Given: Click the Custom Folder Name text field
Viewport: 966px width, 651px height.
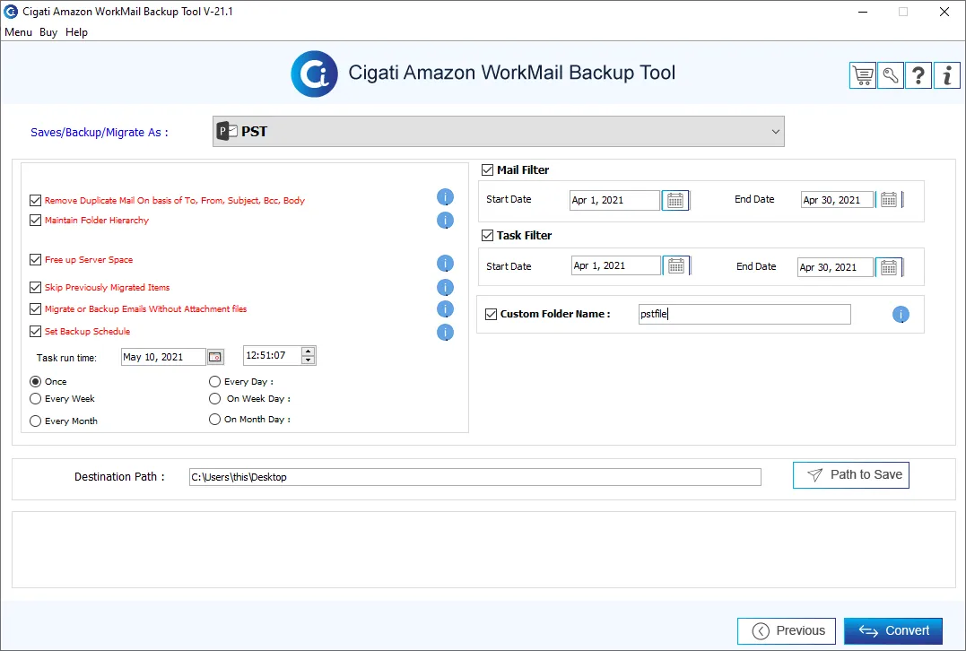Looking at the screenshot, I should tap(744, 314).
